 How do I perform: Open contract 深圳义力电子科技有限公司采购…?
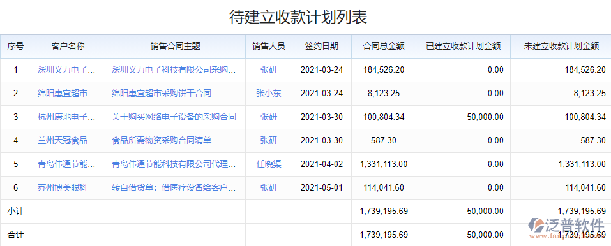174,70
